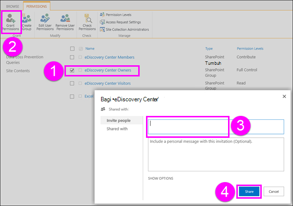Screen dimensions: 293x206
Task: Click the Remove User Permissions icon
Action: click(x=65, y=22)
